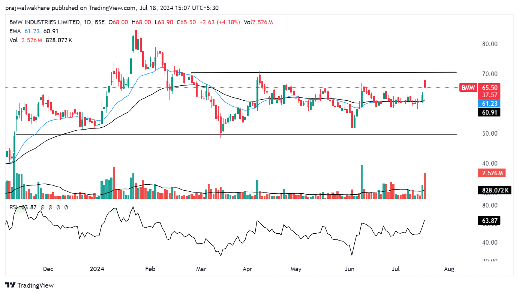The height and width of the screenshot is (294, 519).
Task: Click the 63.87 RSI value label
Action: 489,221
